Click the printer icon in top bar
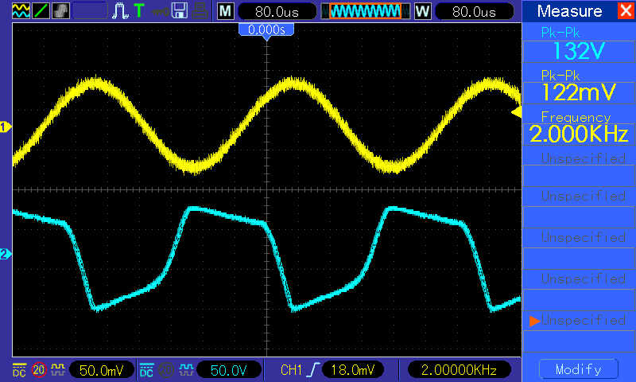 click(202, 11)
